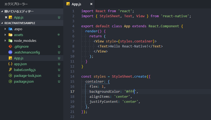Select the node_modules folder name
The width and height of the screenshot is (211, 120).
[25, 41]
